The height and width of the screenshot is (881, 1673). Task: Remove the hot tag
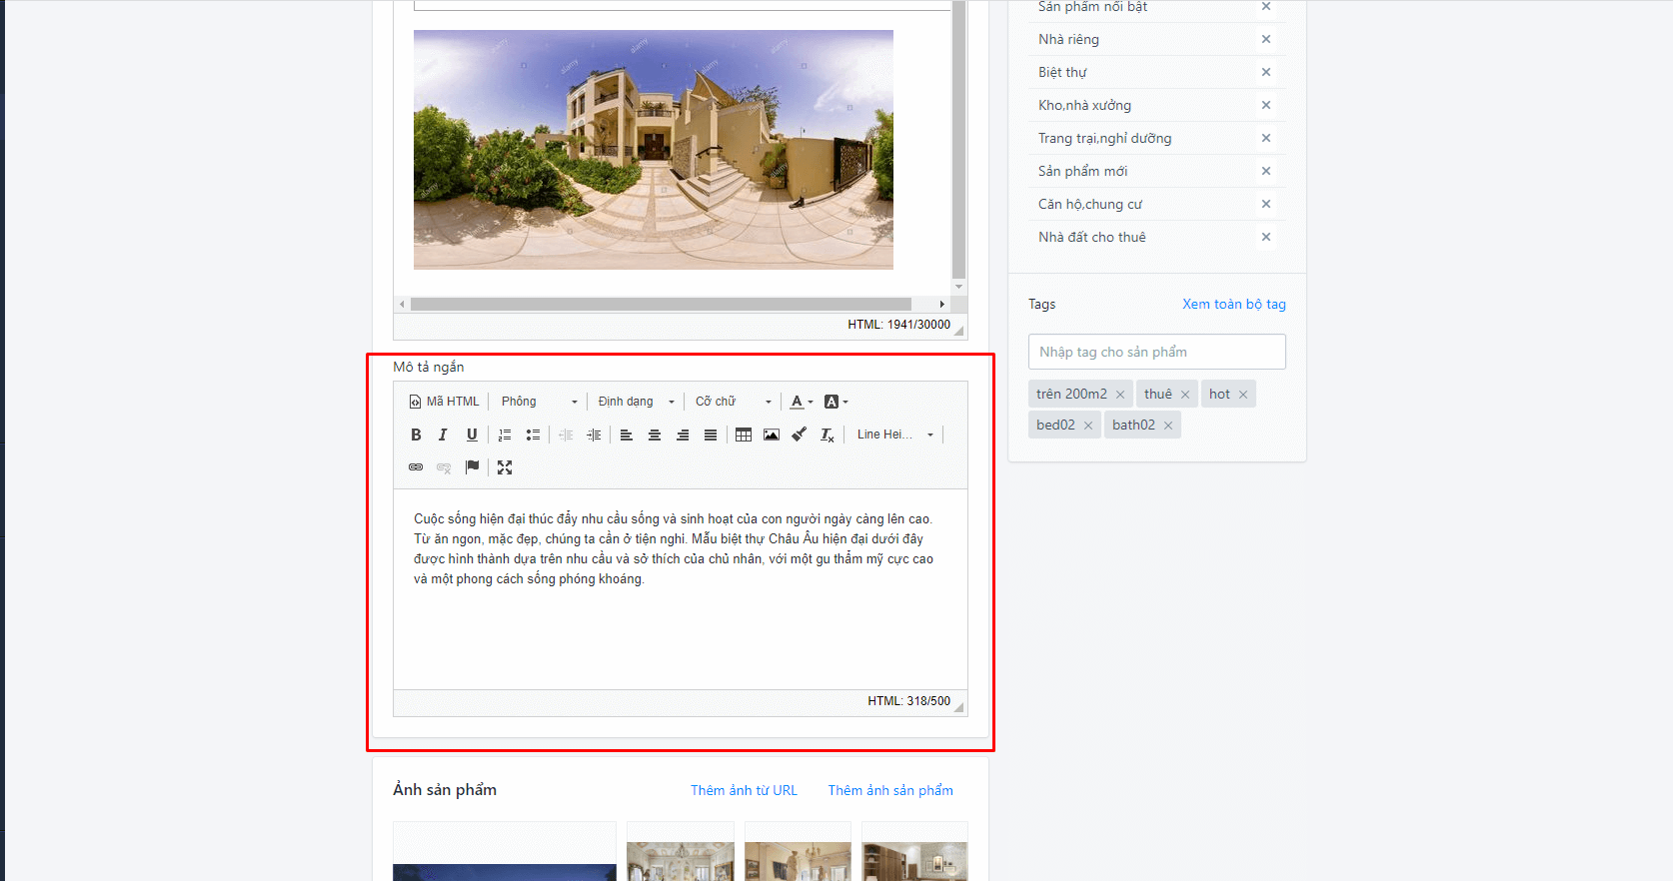[x=1243, y=395]
